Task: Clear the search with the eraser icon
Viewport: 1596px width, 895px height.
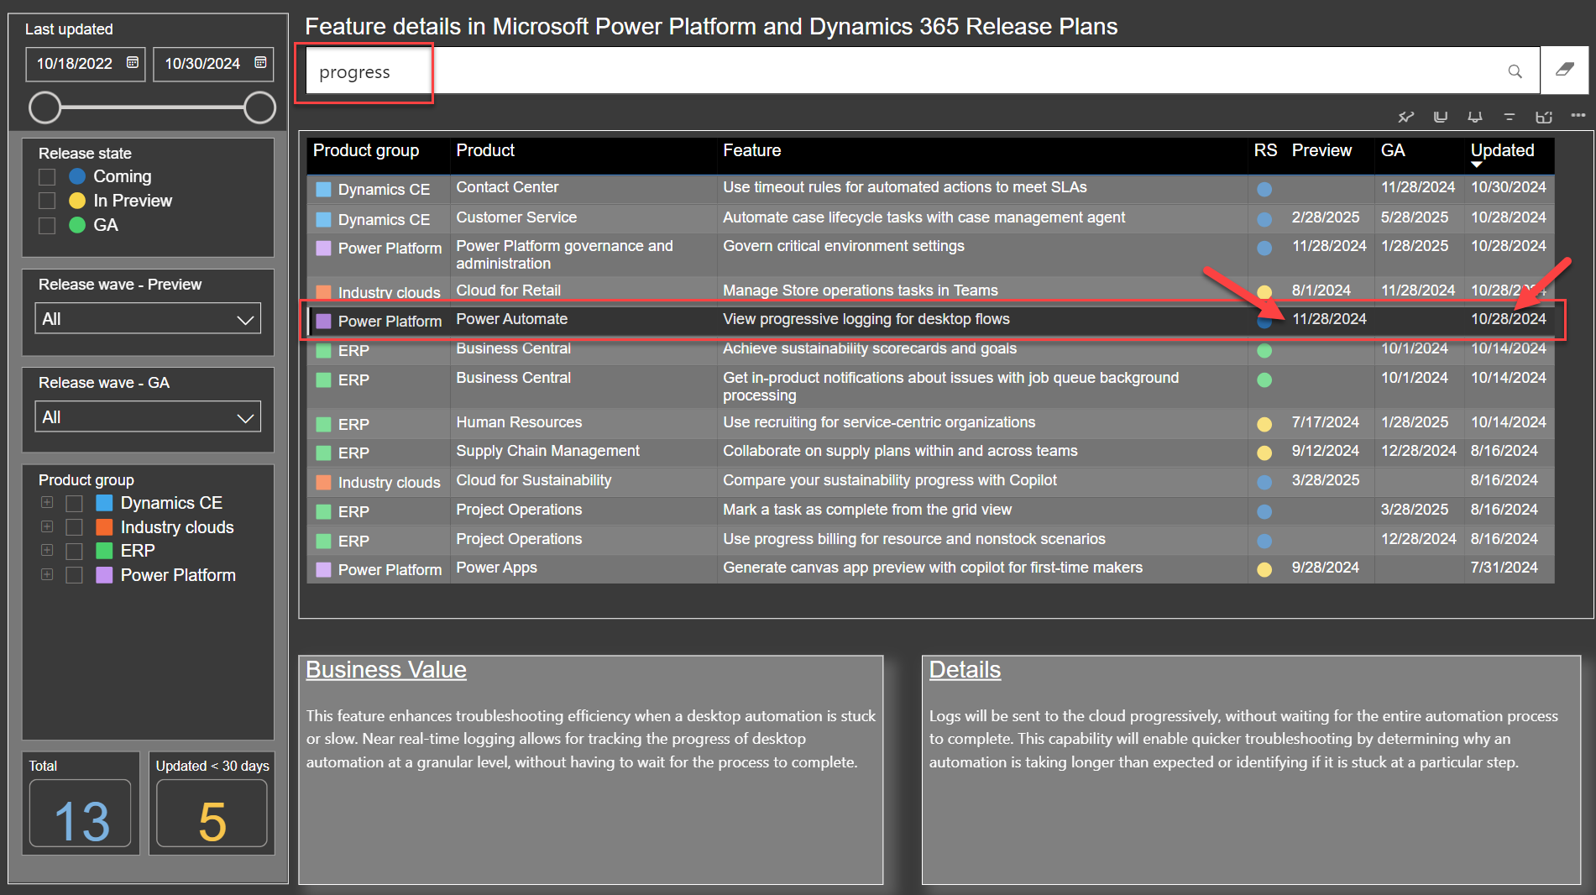Action: [1564, 70]
